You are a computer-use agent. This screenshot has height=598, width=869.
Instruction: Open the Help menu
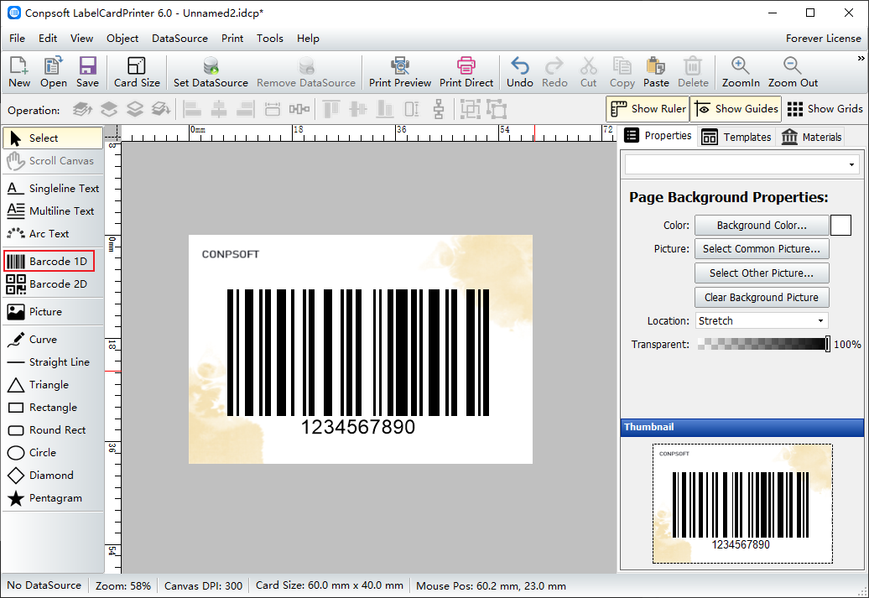308,39
